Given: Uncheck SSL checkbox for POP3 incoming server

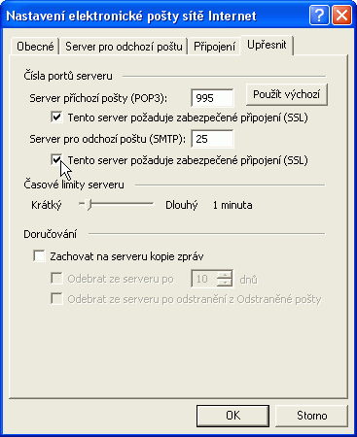Looking at the screenshot, I should (56, 118).
